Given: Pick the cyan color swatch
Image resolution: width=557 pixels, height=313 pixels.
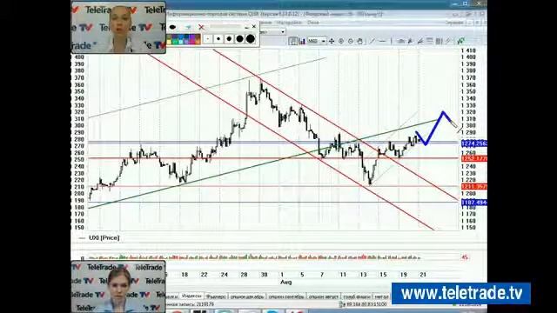Looking at the screenshot, I should [180, 42].
